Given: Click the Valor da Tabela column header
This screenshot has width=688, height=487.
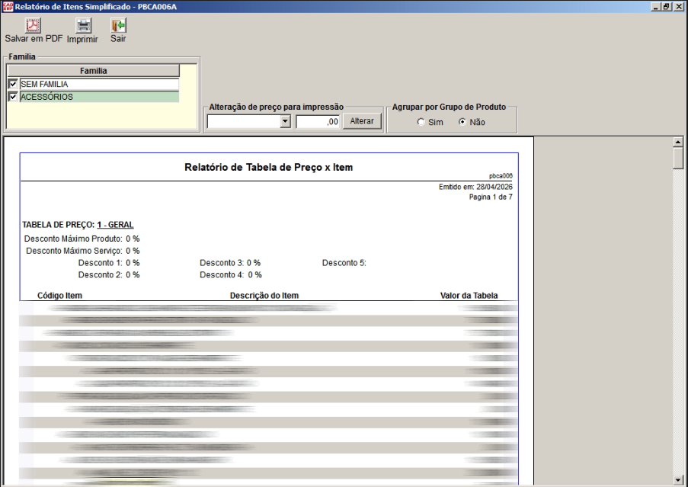Looking at the screenshot, I should click(x=469, y=295).
